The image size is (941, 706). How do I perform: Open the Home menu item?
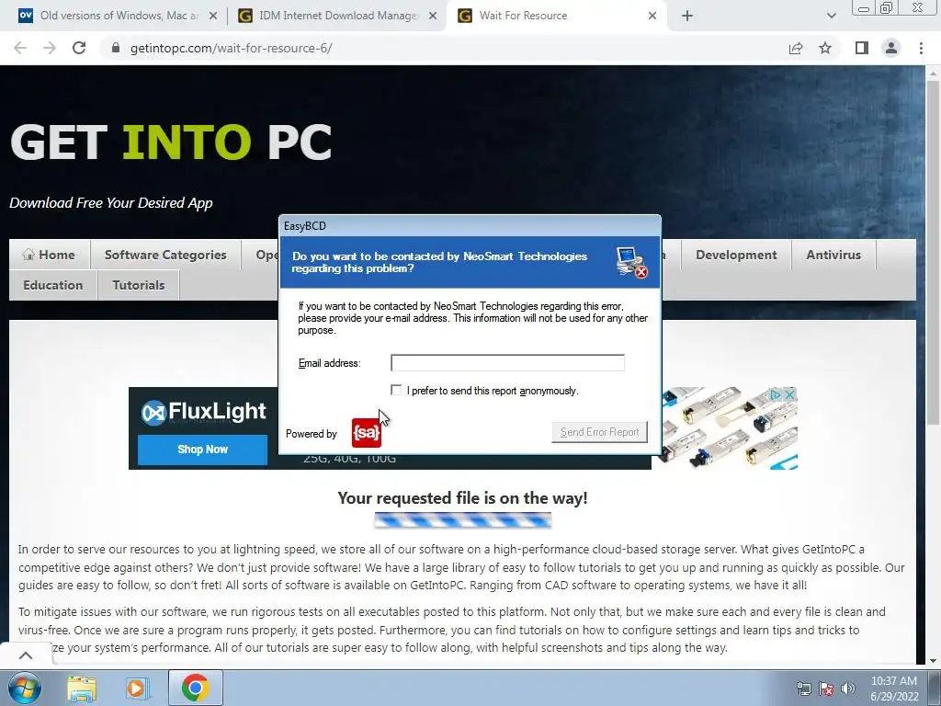coord(50,255)
